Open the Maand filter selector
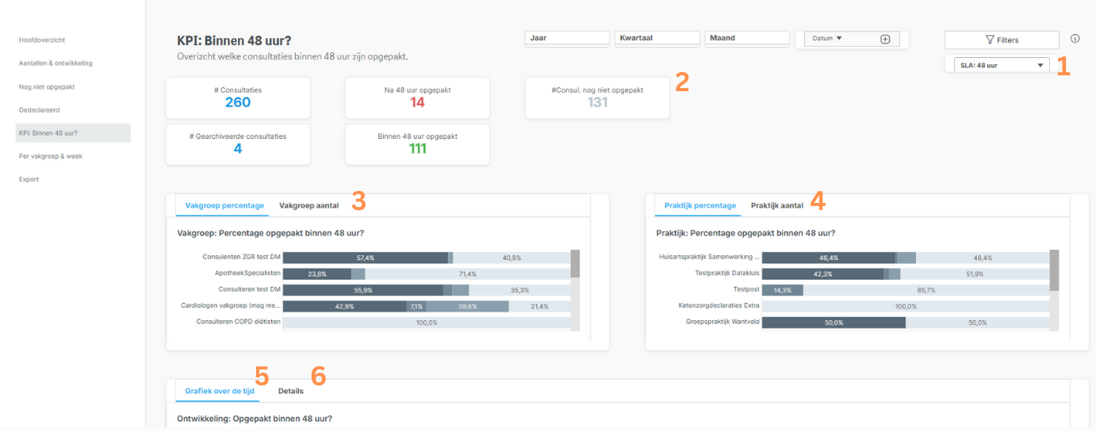The image size is (1096, 432). click(x=747, y=38)
